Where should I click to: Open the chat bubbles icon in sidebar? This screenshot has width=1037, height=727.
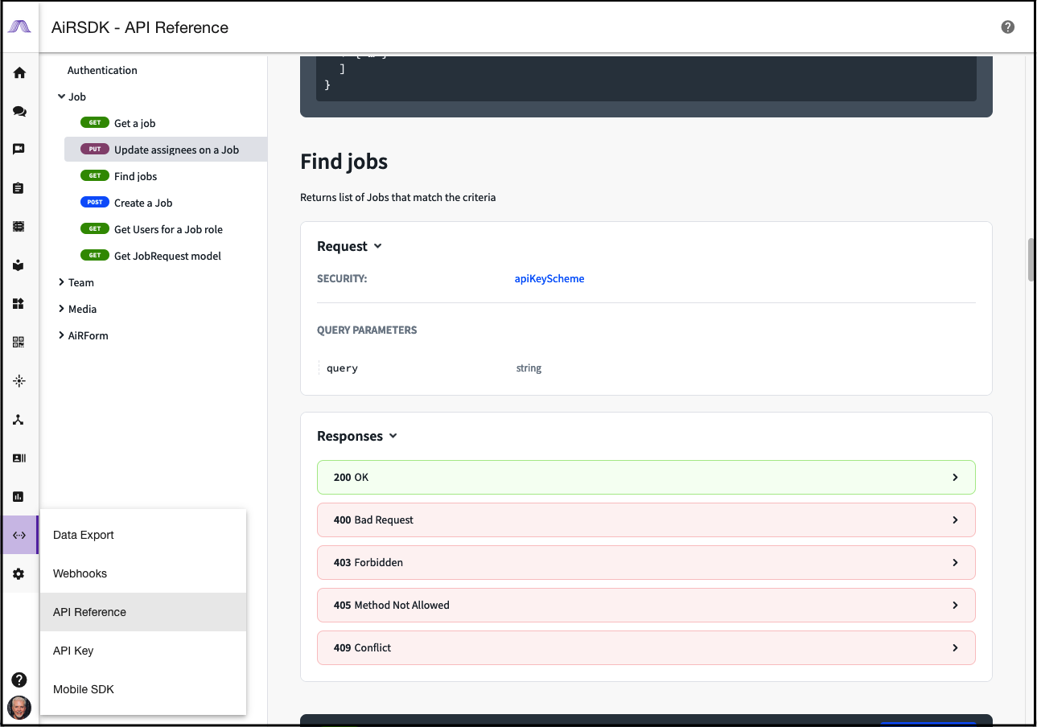tap(19, 111)
